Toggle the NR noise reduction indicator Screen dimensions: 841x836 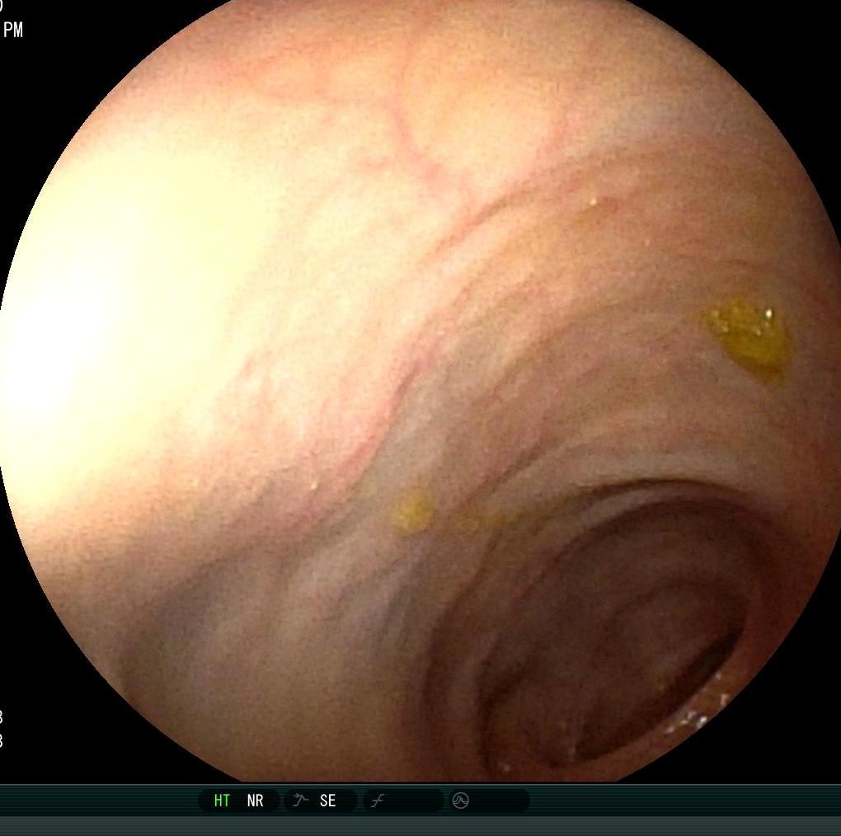click(255, 801)
